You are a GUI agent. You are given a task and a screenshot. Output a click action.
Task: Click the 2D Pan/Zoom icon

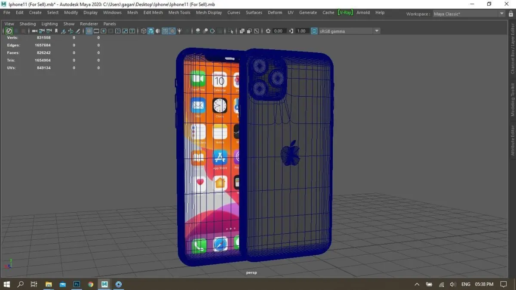point(71,31)
